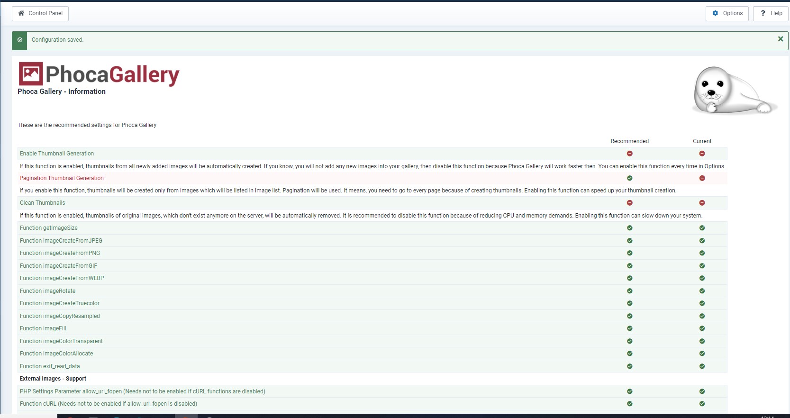Click recommended check icon for imageCreateTruecolor
Screen dimensions: 790x418
click(x=630, y=303)
